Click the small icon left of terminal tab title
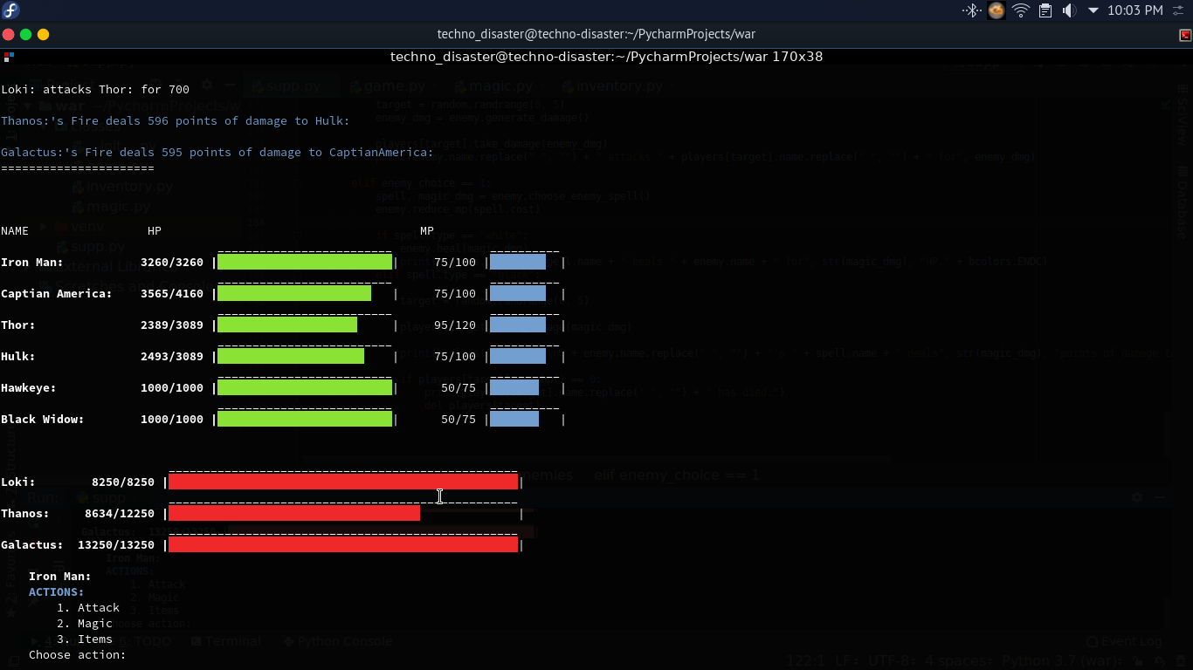Screen dimensions: 1193x670 point(8,56)
